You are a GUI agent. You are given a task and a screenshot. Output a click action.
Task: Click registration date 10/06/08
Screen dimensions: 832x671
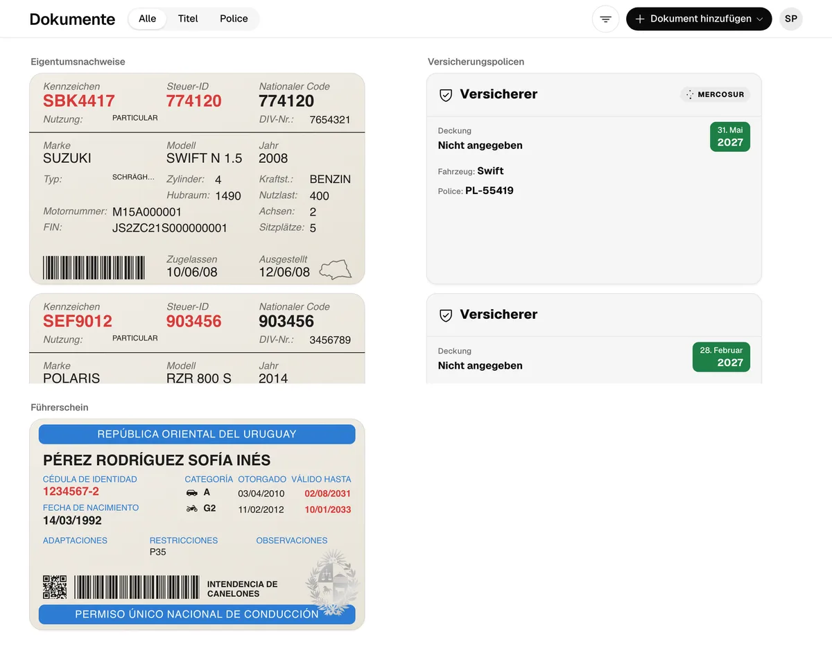point(192,272)
